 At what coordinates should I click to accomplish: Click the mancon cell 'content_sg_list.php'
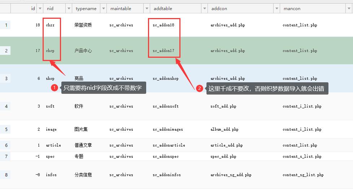coord(303,175)
